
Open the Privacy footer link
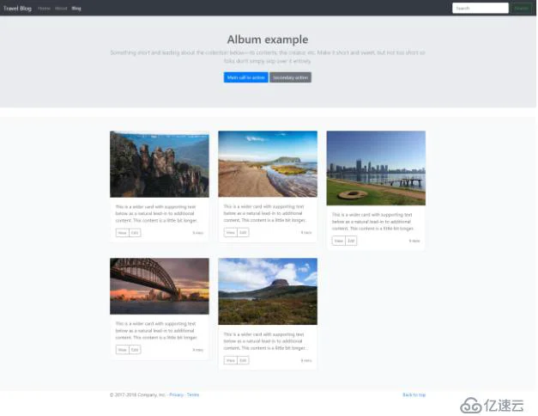pyautogui.click(x=177, y=395)
